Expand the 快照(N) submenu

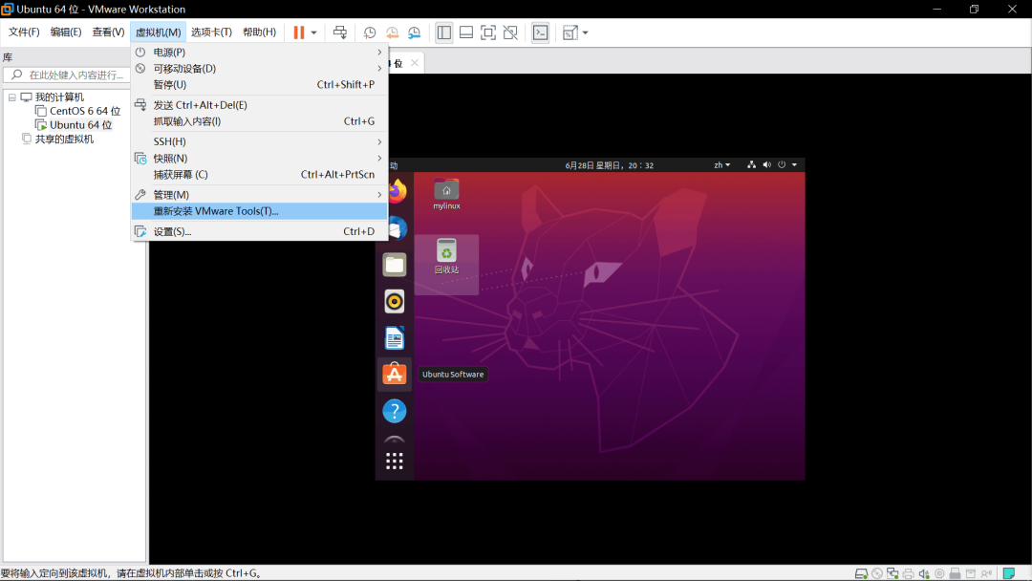coord(259,159)
